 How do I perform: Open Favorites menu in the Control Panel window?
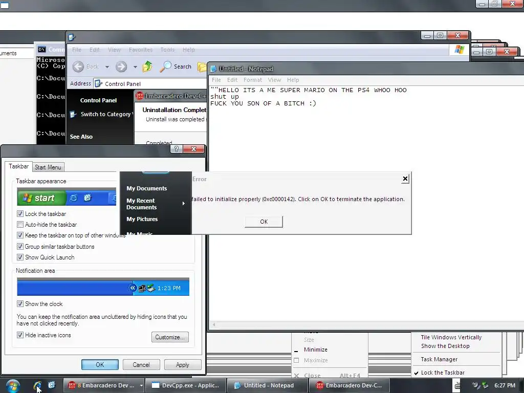click(x=141, y=50)
